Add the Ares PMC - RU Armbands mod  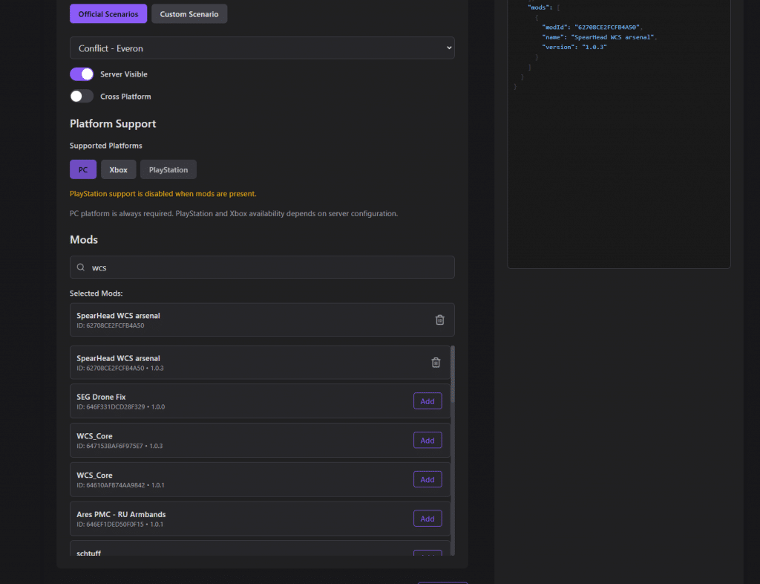(427, 518)
